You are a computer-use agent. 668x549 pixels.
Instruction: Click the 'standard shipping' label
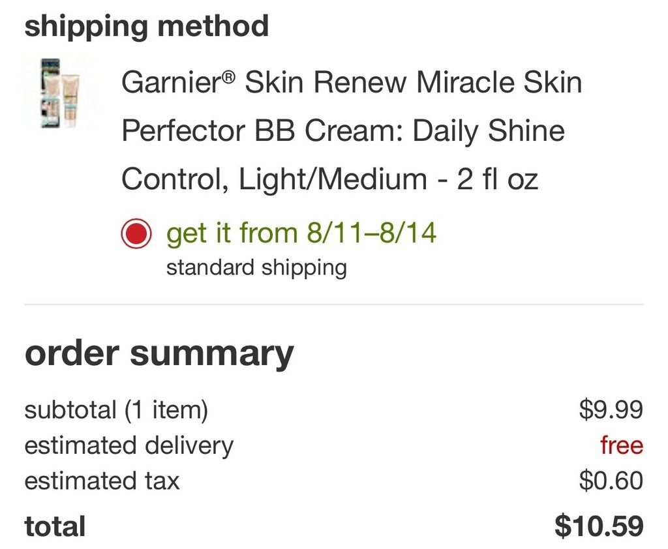point(256,268)
